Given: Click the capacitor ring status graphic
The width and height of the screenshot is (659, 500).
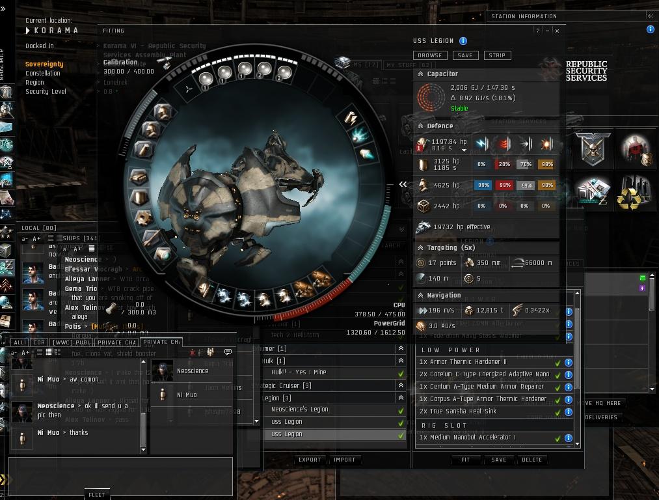Looking at the screenshot, I should click(x=431, y=97).
